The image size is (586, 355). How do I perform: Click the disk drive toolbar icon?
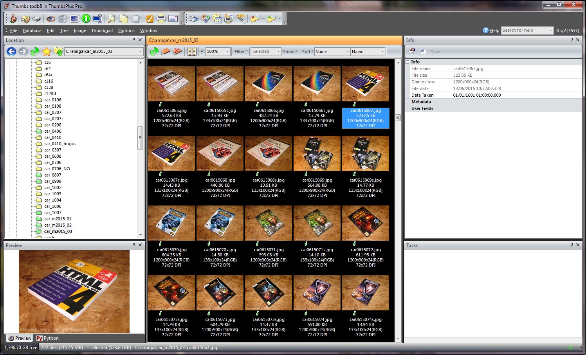click(36, 18)
